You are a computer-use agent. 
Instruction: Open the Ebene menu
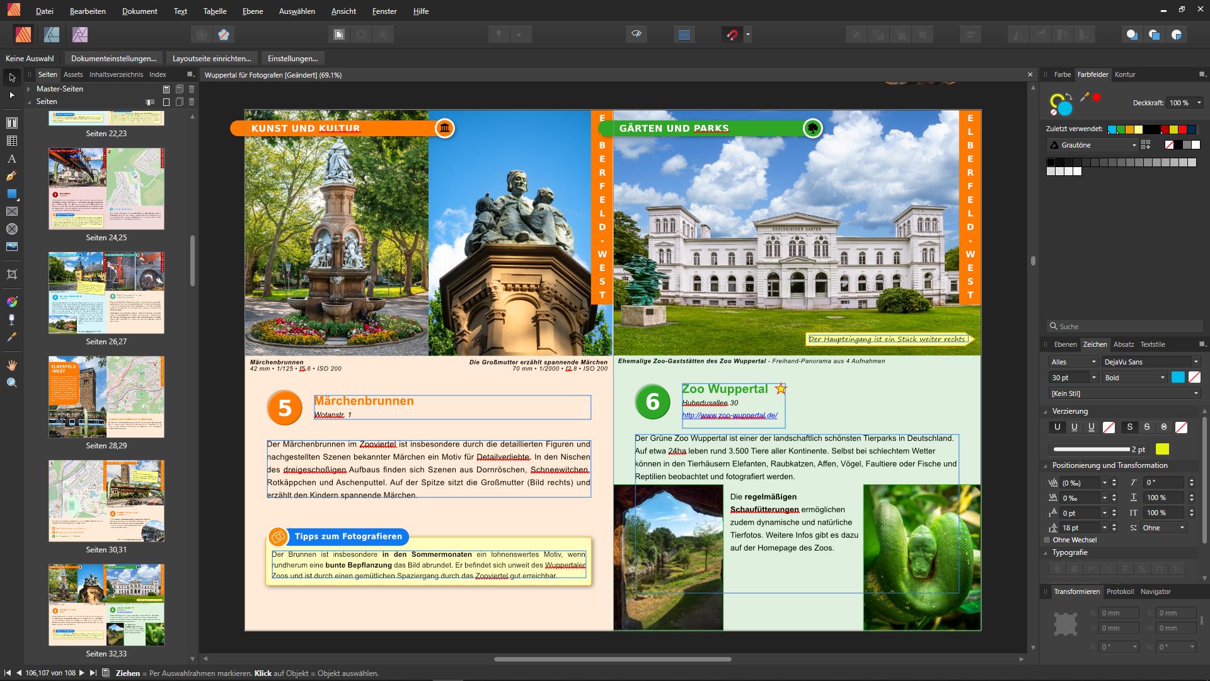point(253,11)
